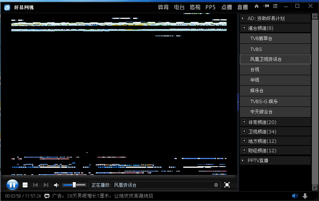The width and height of the screenshot is (319, 201).
Task: Click the download arrow icon in status bar
Action: tap(305, 196)
